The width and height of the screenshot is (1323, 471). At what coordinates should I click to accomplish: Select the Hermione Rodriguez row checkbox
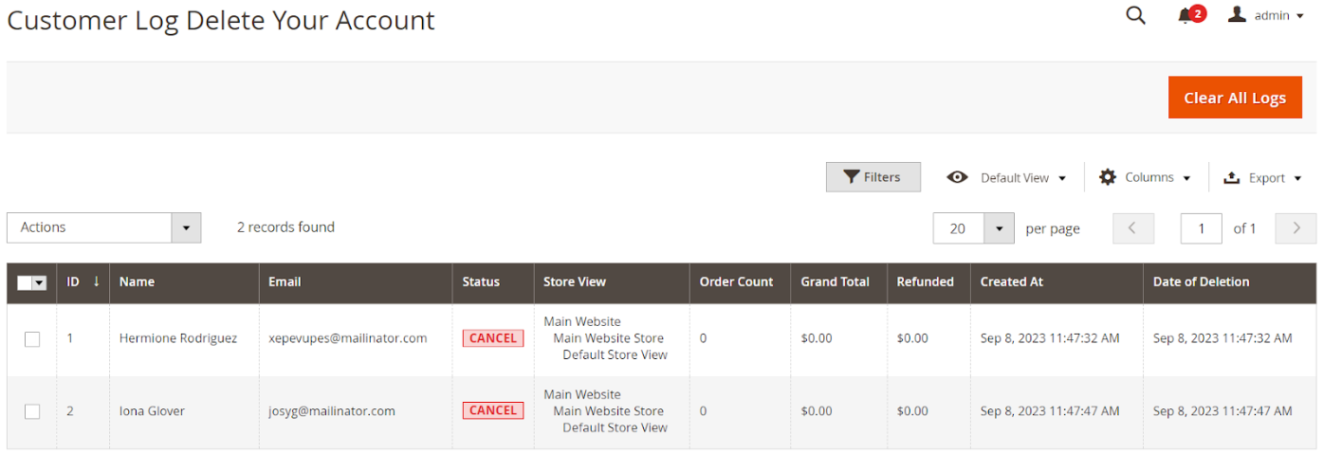[x=32, y=339]
